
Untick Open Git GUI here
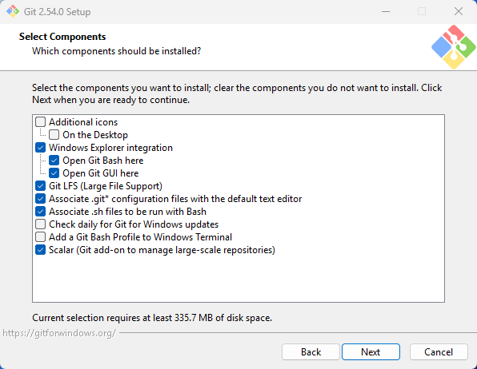coord(54,173)
